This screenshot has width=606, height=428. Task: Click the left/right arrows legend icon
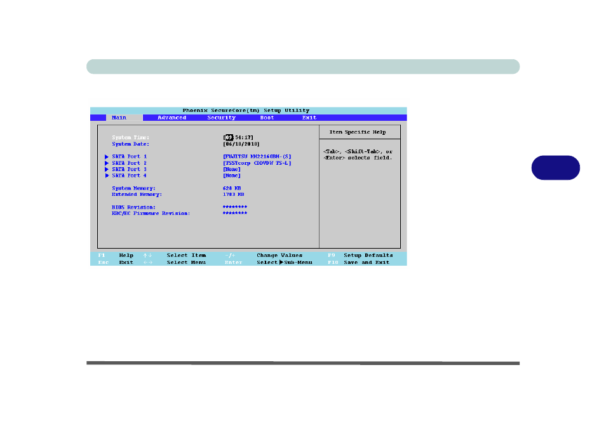[x=147, y=263]
